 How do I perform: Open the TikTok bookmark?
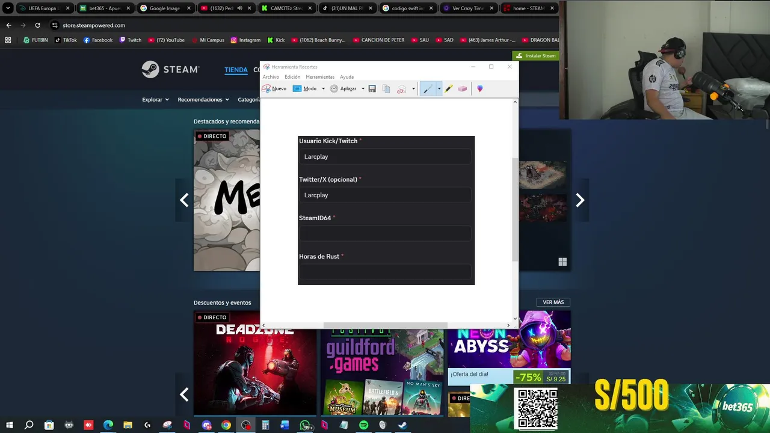(66, 40)
